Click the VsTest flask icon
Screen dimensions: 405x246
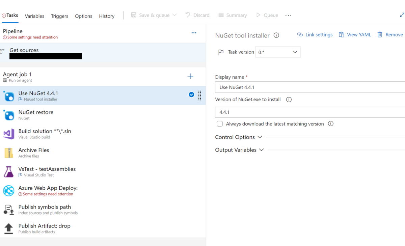8,171
